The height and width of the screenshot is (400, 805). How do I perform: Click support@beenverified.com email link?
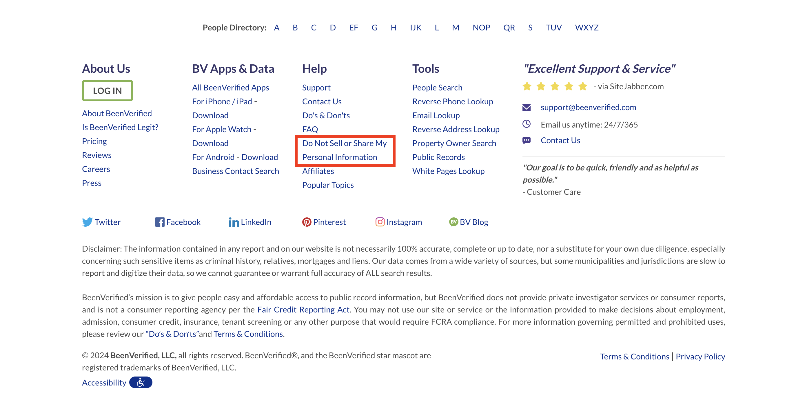tap(589, 107)
